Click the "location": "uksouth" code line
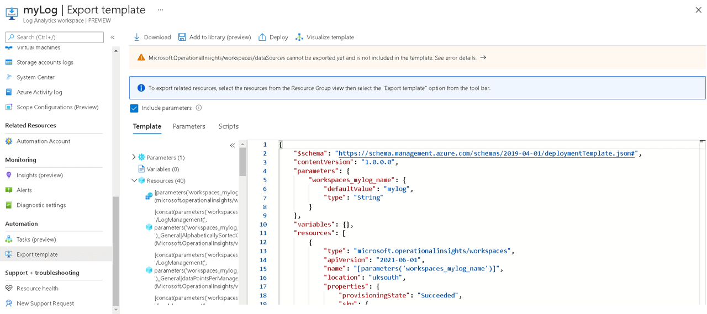 coord(365,278)
